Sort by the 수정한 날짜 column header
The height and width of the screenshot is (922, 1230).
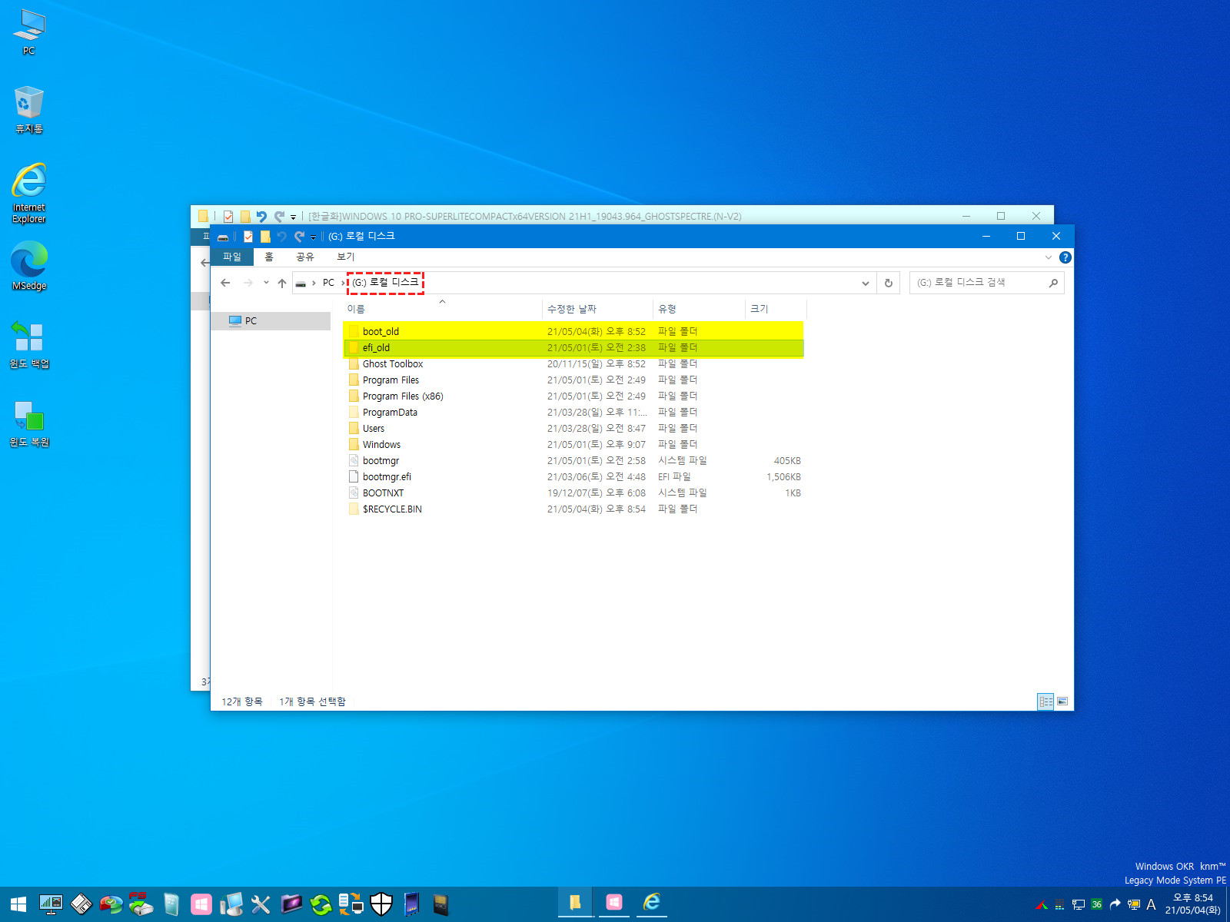(x=597, y=309)
